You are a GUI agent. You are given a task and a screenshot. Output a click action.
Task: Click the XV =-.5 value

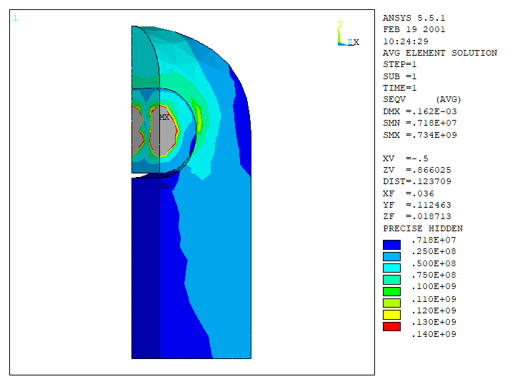pyautogui.click(x=406, y=158)
